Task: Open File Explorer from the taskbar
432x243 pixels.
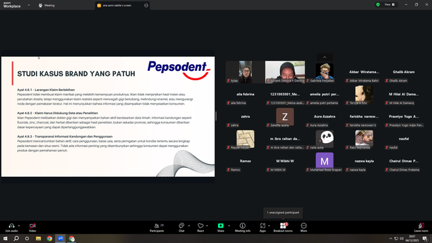Action: click(38, 238)
